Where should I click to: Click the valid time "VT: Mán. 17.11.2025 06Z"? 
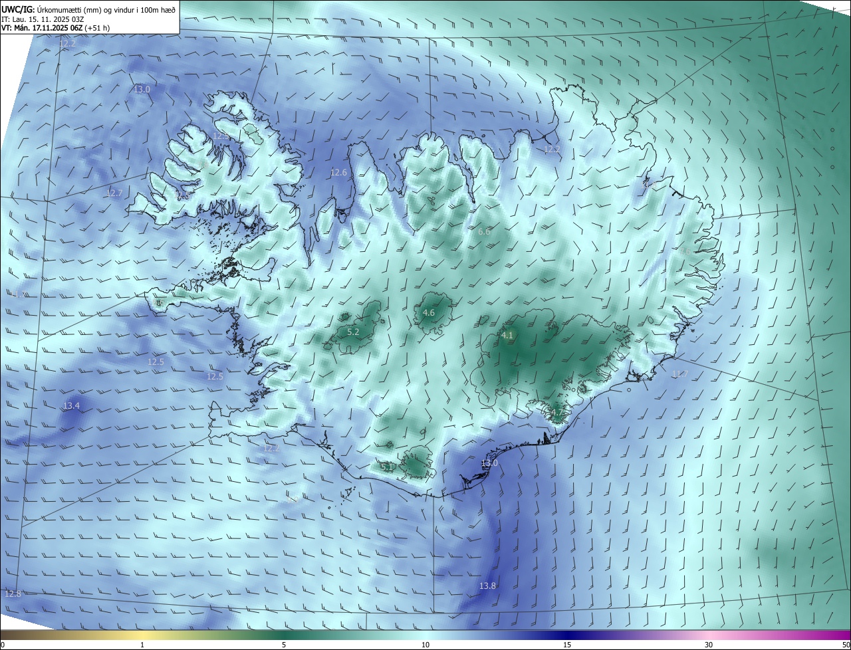coord(41,28)
